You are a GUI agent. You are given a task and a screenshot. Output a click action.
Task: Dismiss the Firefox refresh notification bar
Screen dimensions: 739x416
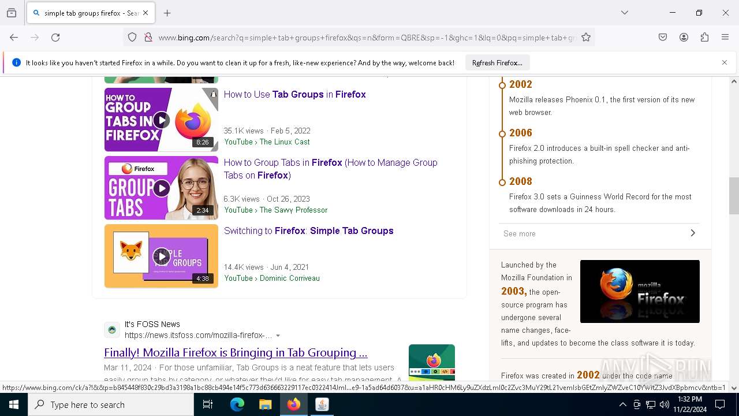coord(725,62)
